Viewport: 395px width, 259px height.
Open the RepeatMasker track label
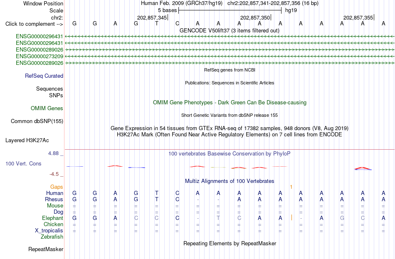pos(46,249)
